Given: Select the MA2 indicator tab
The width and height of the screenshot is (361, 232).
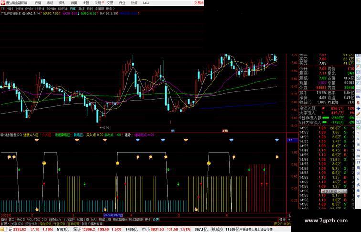Looking at the screenshot, I should 94,220.
